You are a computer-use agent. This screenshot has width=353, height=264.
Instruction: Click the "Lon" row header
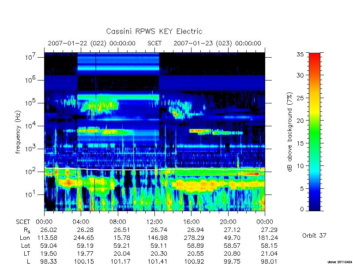(x=25, y=238)
